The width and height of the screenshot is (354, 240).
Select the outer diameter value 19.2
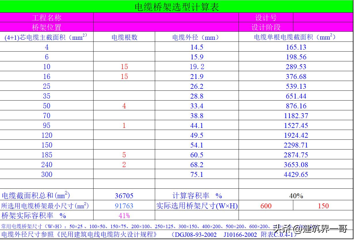pyautogui.click(x=197, y=67)
